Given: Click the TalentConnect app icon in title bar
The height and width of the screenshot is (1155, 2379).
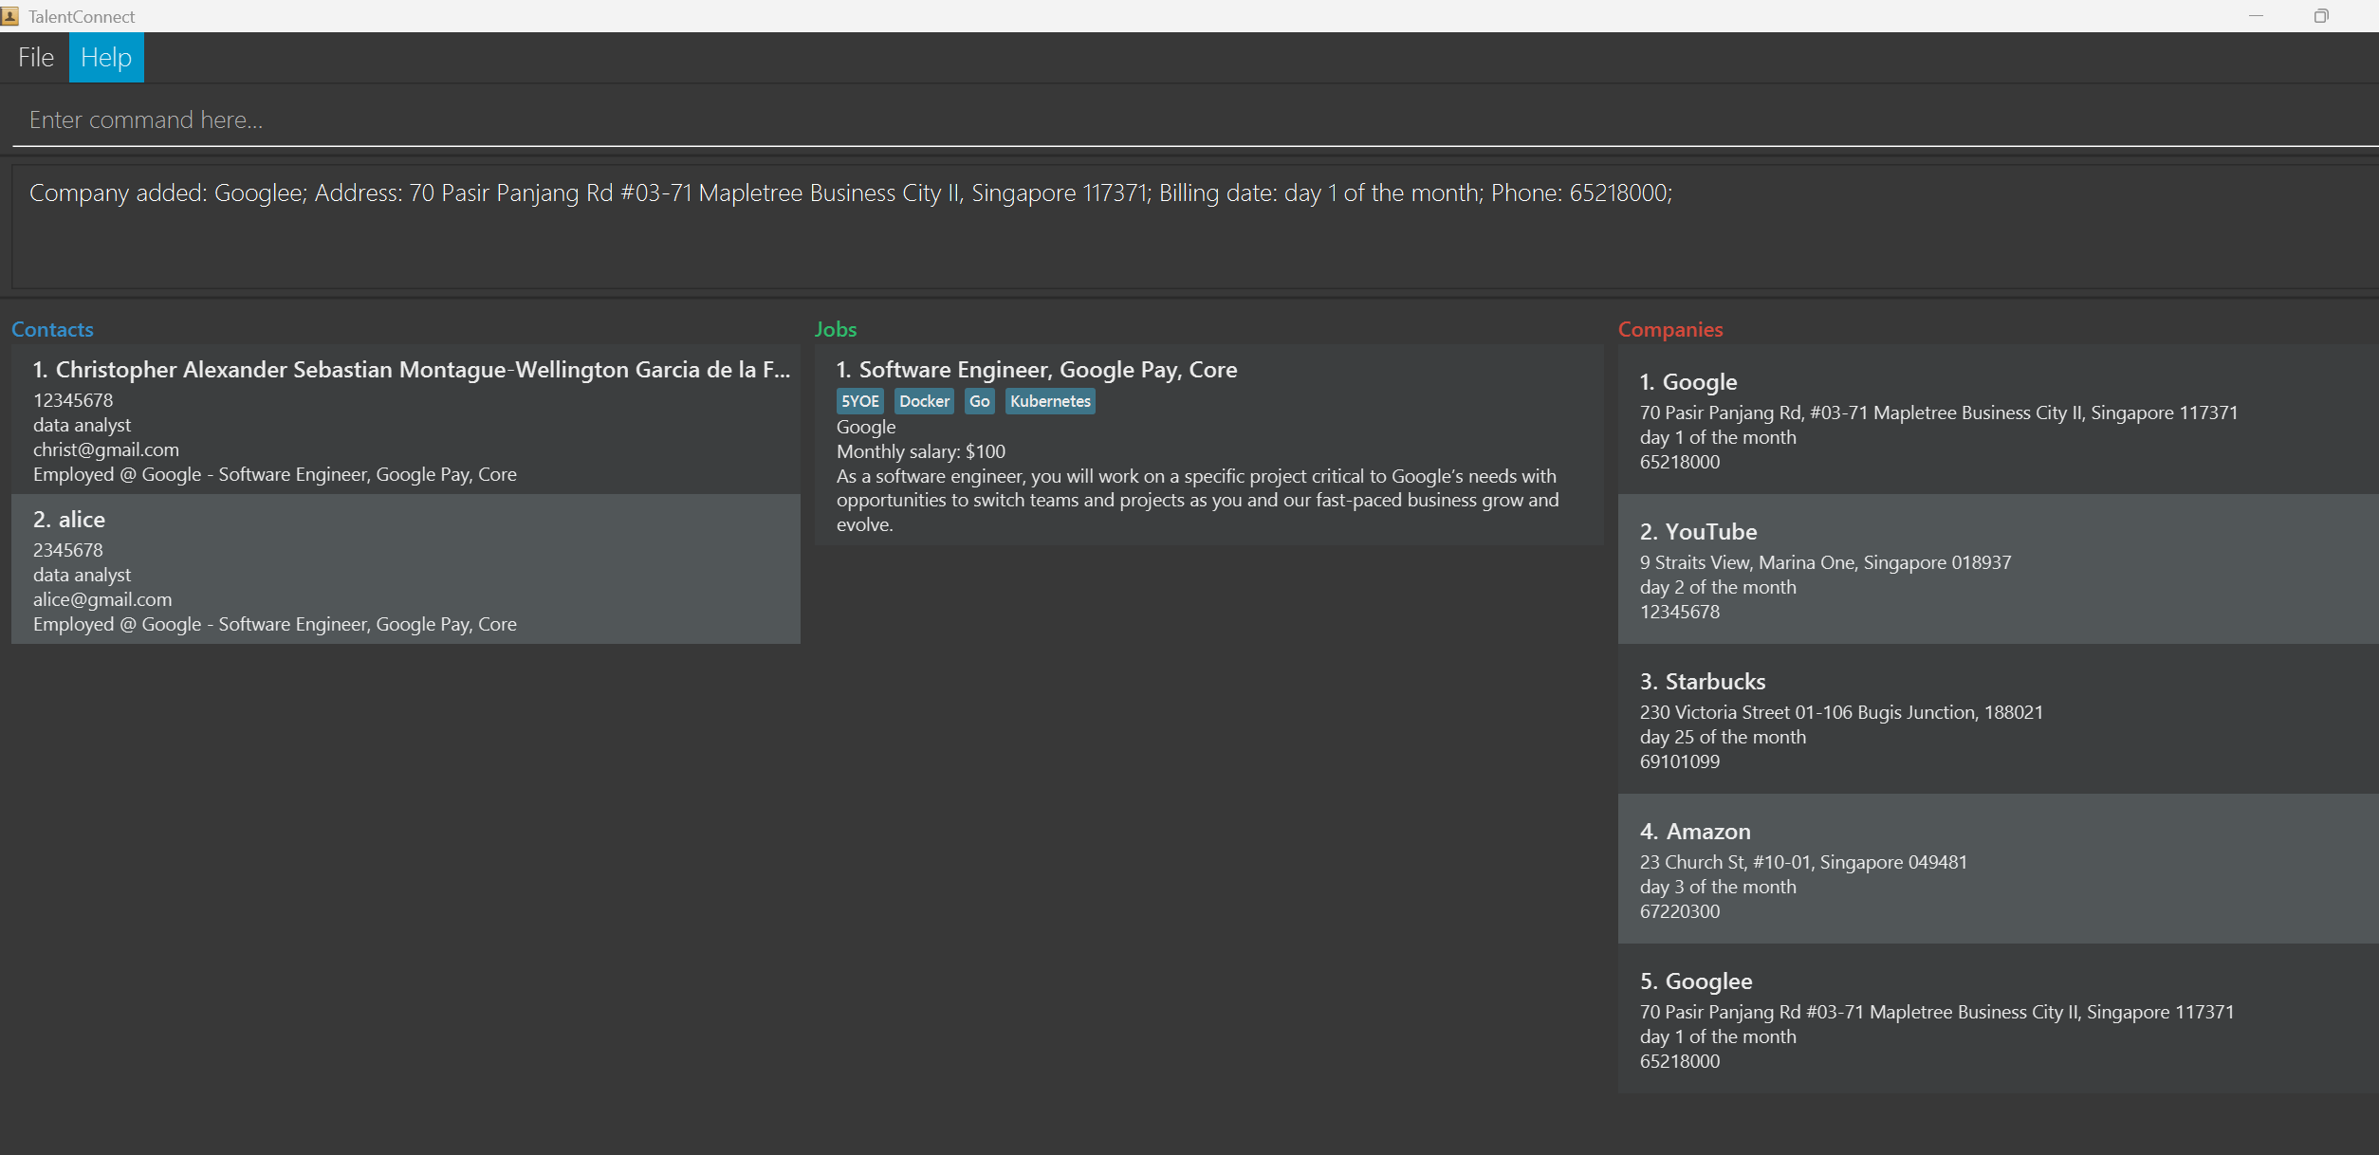Looking at the screenshot, I should click(x=10, y=16).
